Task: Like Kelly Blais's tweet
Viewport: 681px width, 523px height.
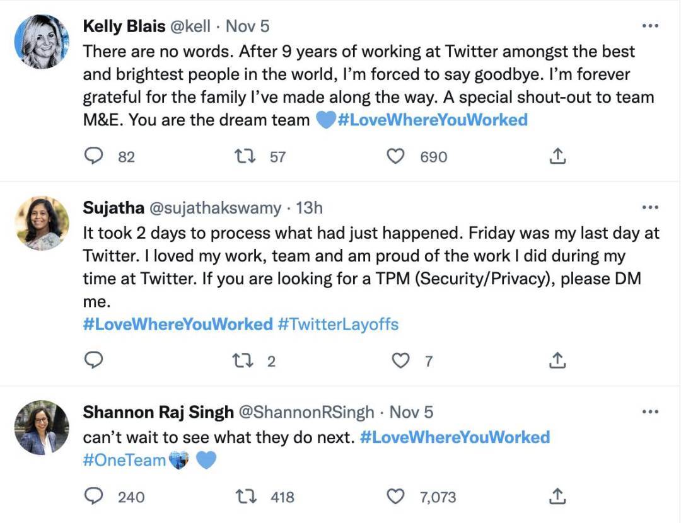Action: click(x=395, y=156)
